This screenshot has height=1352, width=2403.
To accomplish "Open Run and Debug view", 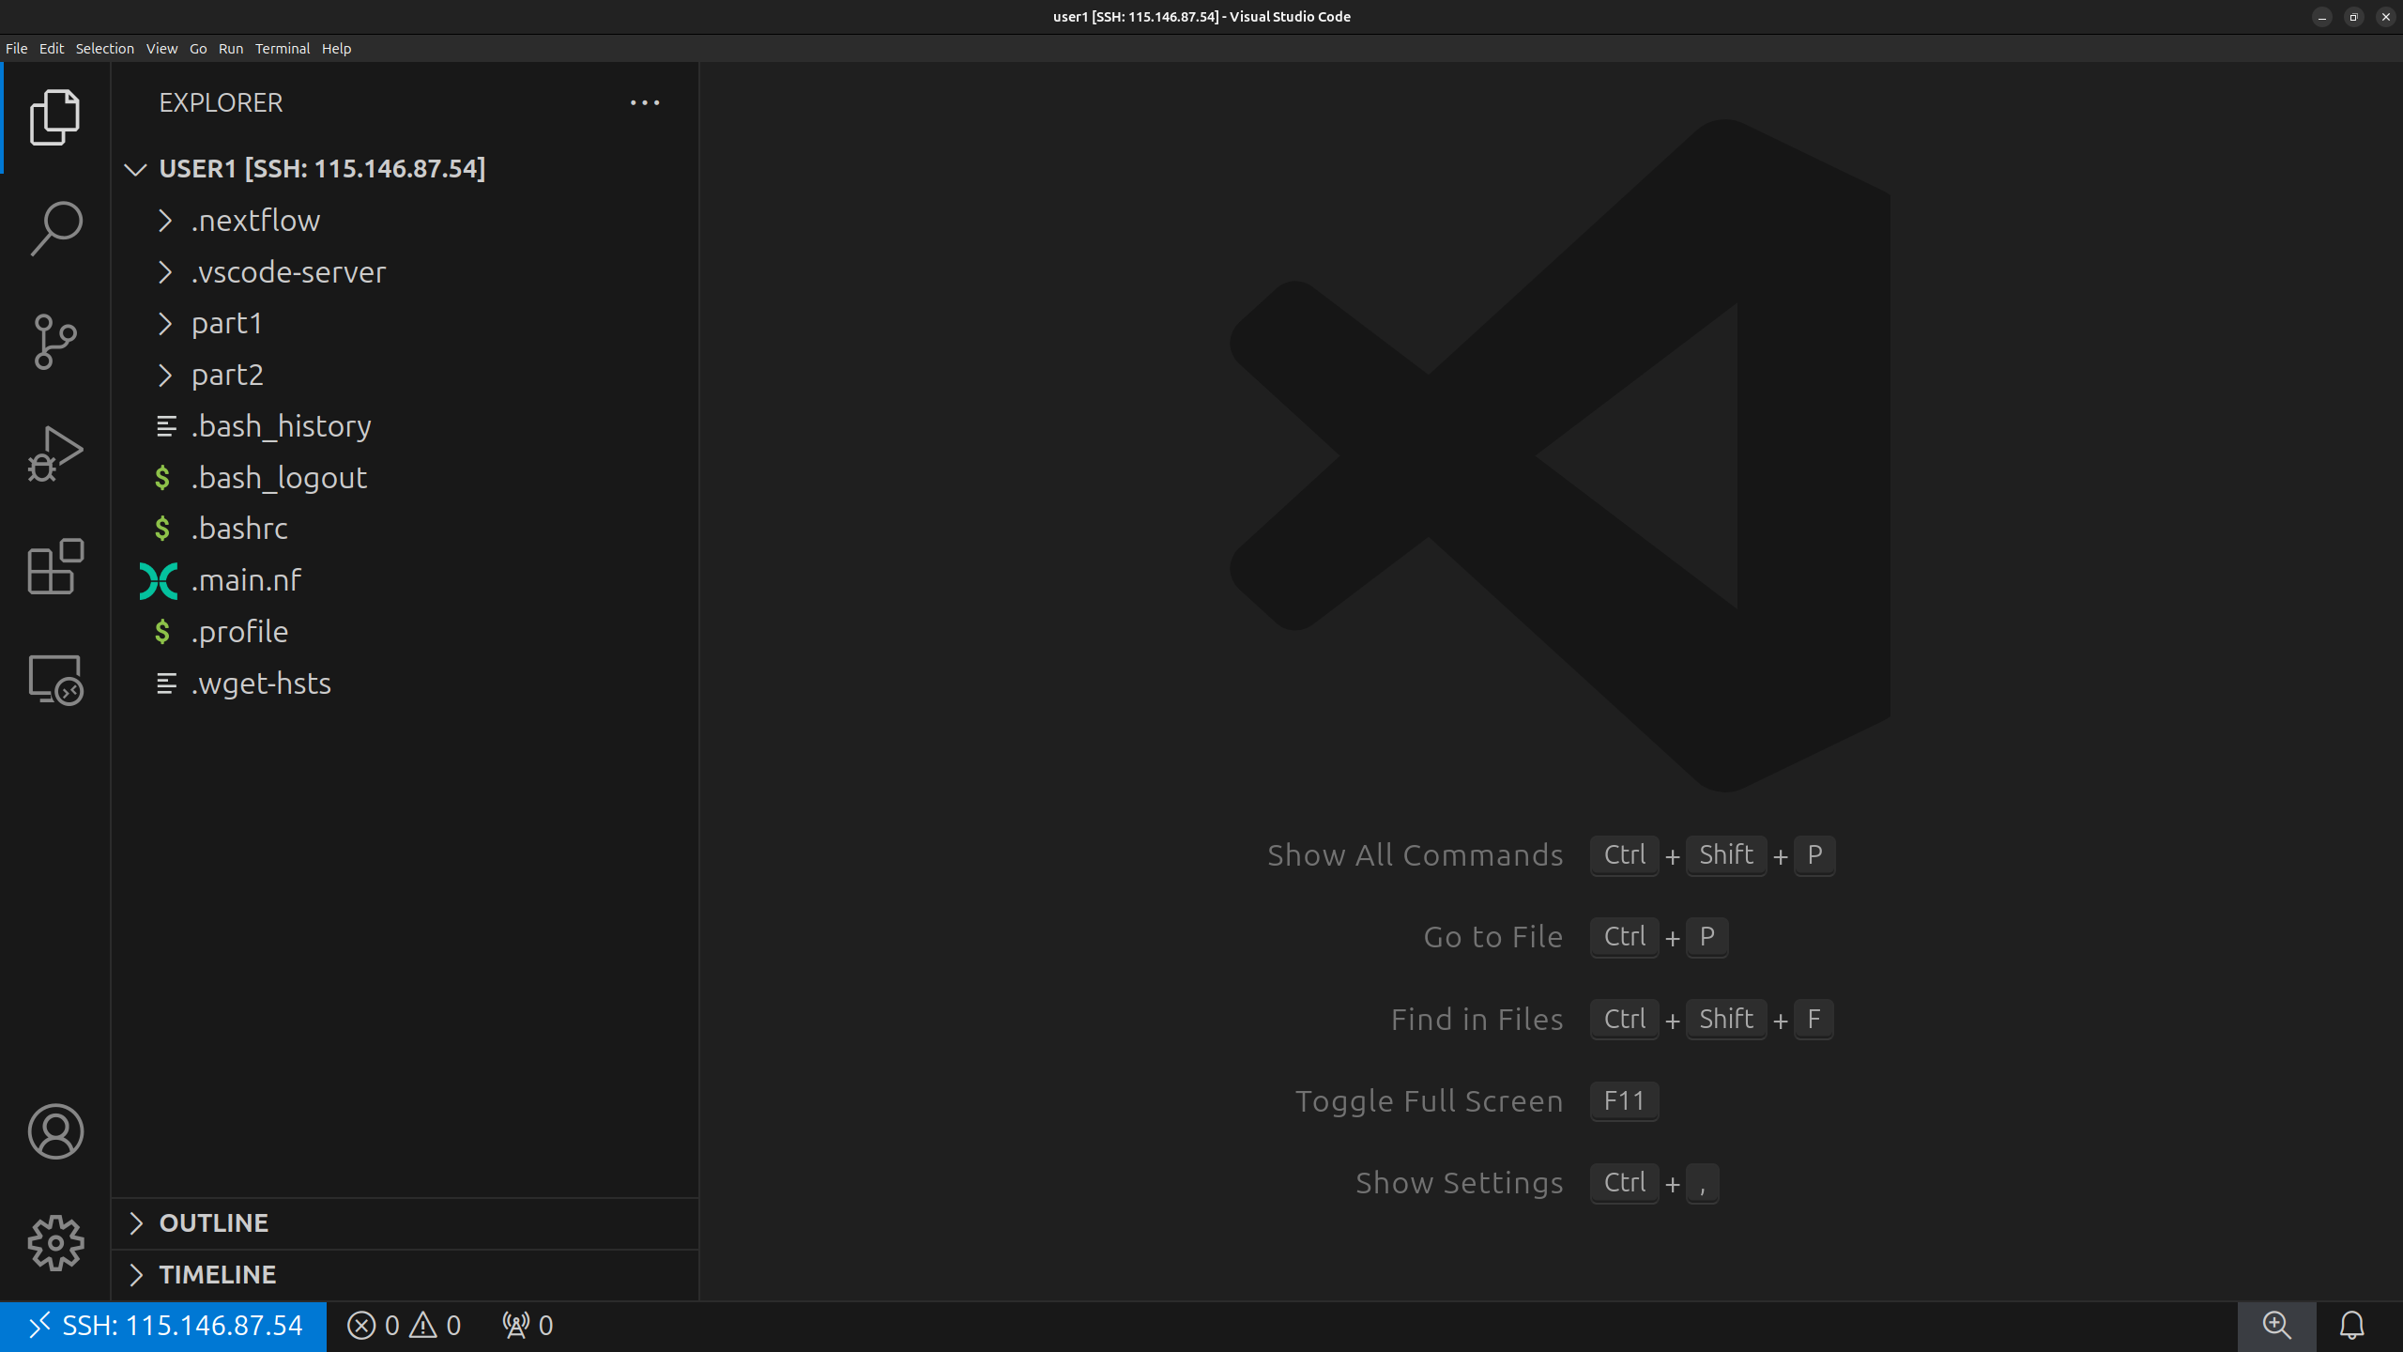I will [55, 453].
